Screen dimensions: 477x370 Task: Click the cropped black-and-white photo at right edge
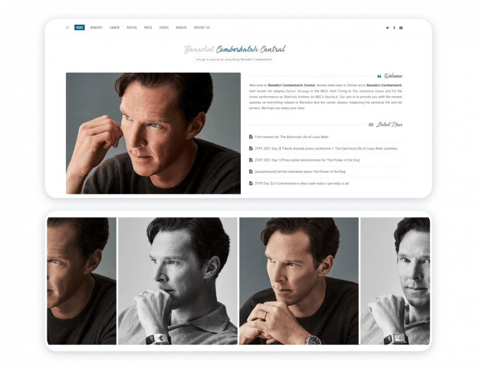[x=395, y=281]
